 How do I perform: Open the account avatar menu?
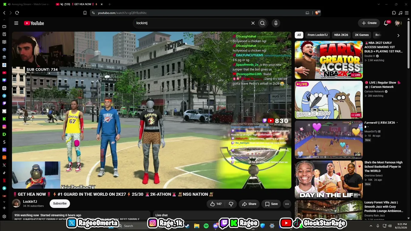pos(398,23)
